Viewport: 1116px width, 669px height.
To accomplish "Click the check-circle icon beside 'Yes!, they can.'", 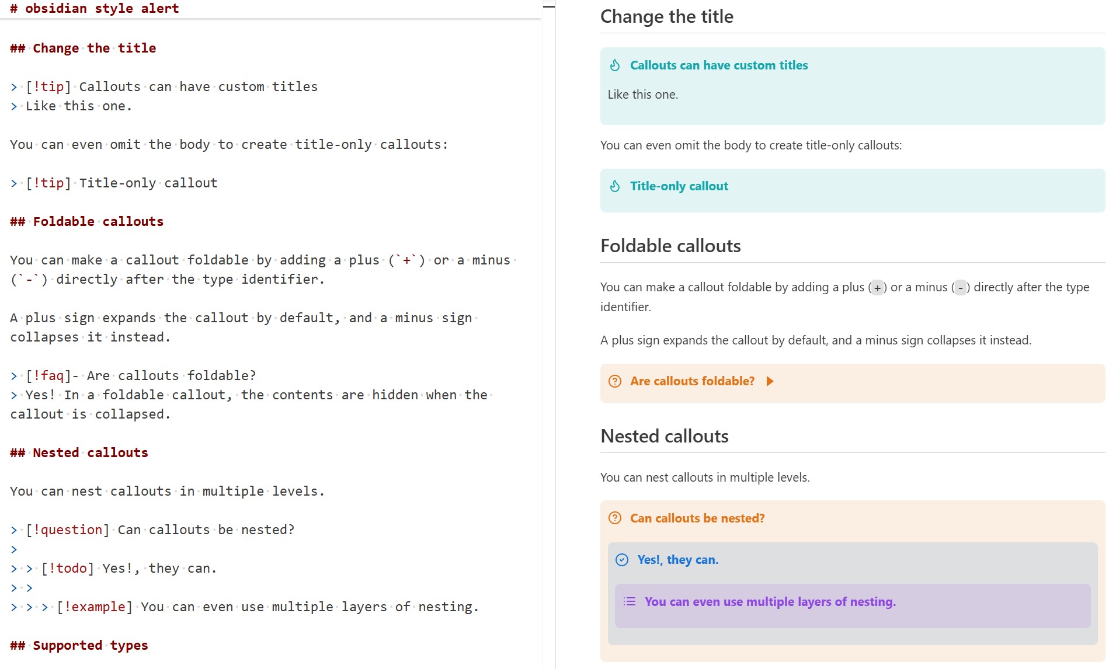I will (622, 560).
